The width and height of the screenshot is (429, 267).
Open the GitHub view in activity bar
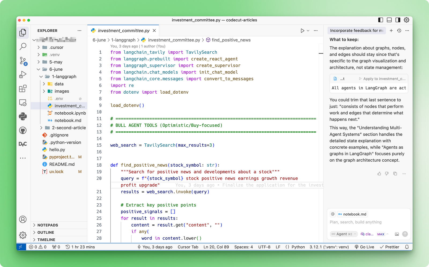pos(23,130)
